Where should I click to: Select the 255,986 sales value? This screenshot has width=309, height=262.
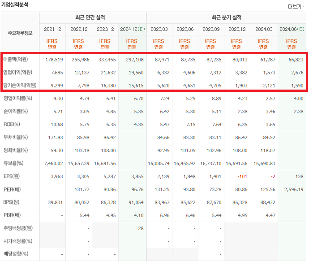(81, 60)
